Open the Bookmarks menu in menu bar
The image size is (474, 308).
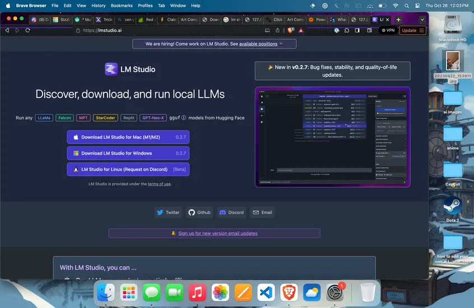tap(122, 6)
